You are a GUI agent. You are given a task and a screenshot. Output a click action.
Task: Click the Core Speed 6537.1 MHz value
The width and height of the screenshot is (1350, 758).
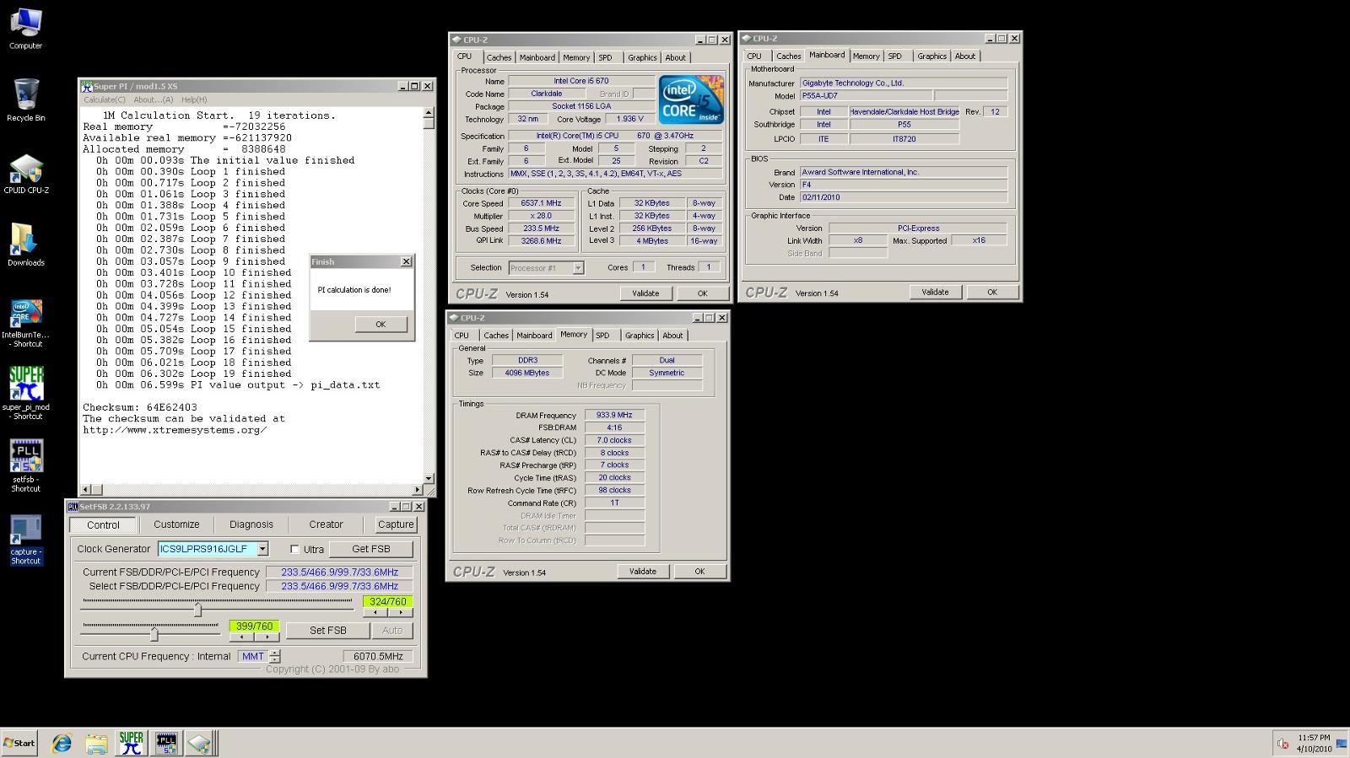[542, 203]
